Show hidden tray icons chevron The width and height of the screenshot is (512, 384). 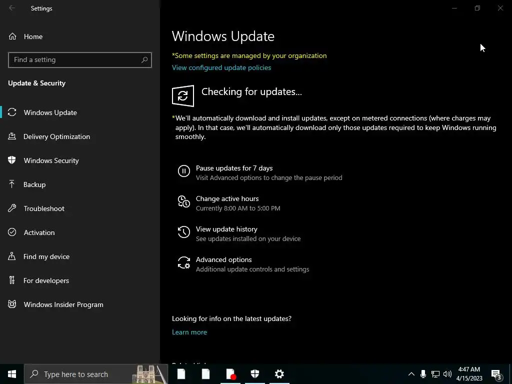click(411, 374)
